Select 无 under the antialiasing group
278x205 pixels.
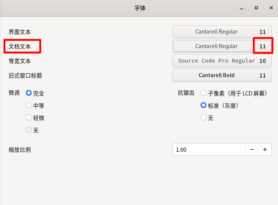point(203,118)
